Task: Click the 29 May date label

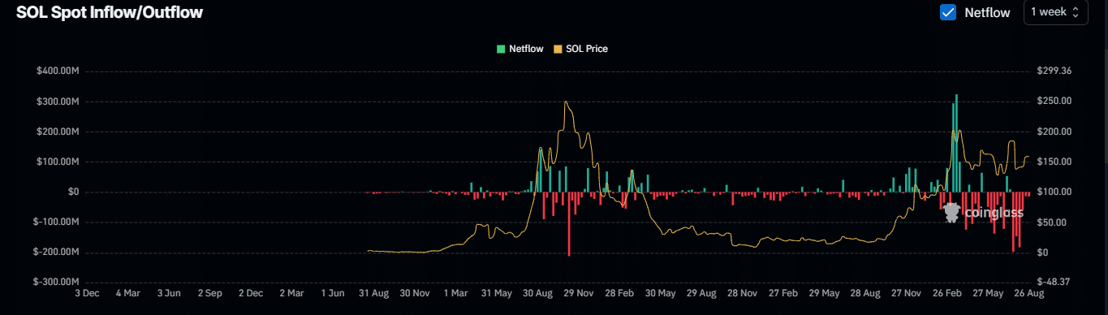Action: [x=825, y=294]
